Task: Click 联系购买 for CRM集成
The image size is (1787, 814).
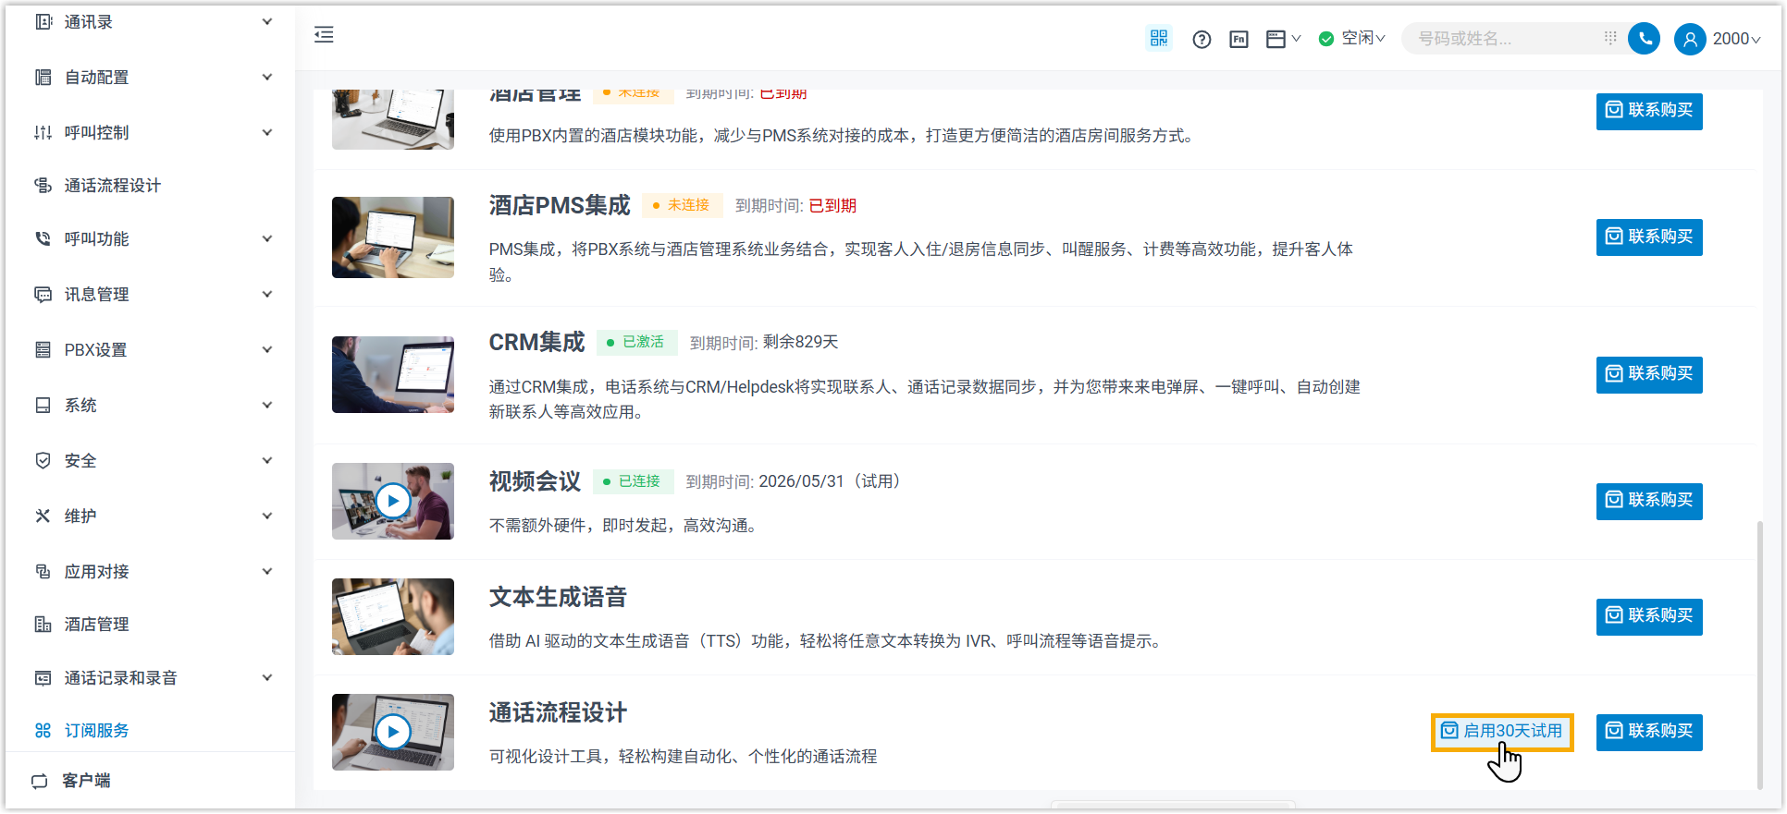Action: click(x=1648, y=374)
